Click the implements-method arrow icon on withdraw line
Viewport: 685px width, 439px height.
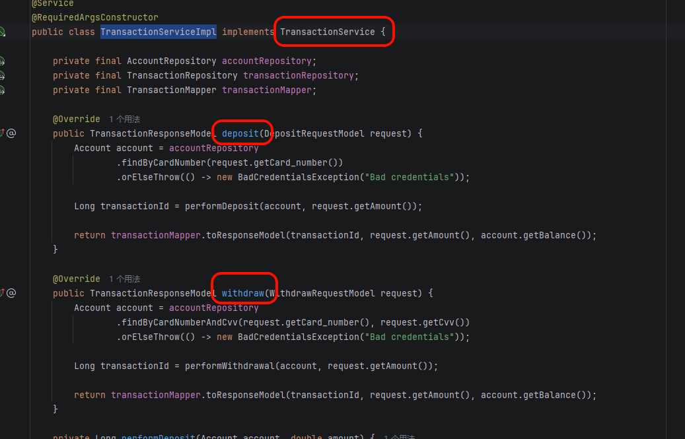[x=2, y=292]
